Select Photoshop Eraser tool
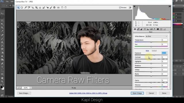Image resolution: width=184 pixels, height=103 pixels. tap(2, 49)
